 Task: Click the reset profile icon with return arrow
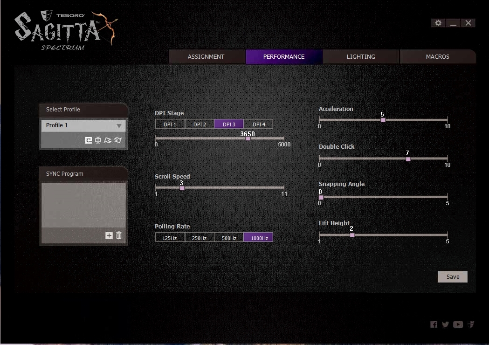[x=89, y=140]
